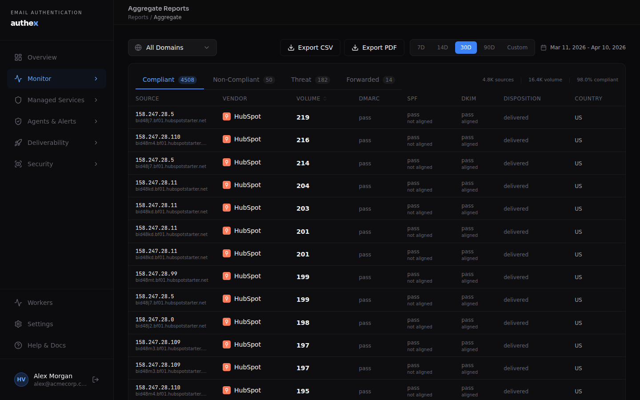Click the Export PDF button
Screen dimensions: 640x400
(374, 48)
